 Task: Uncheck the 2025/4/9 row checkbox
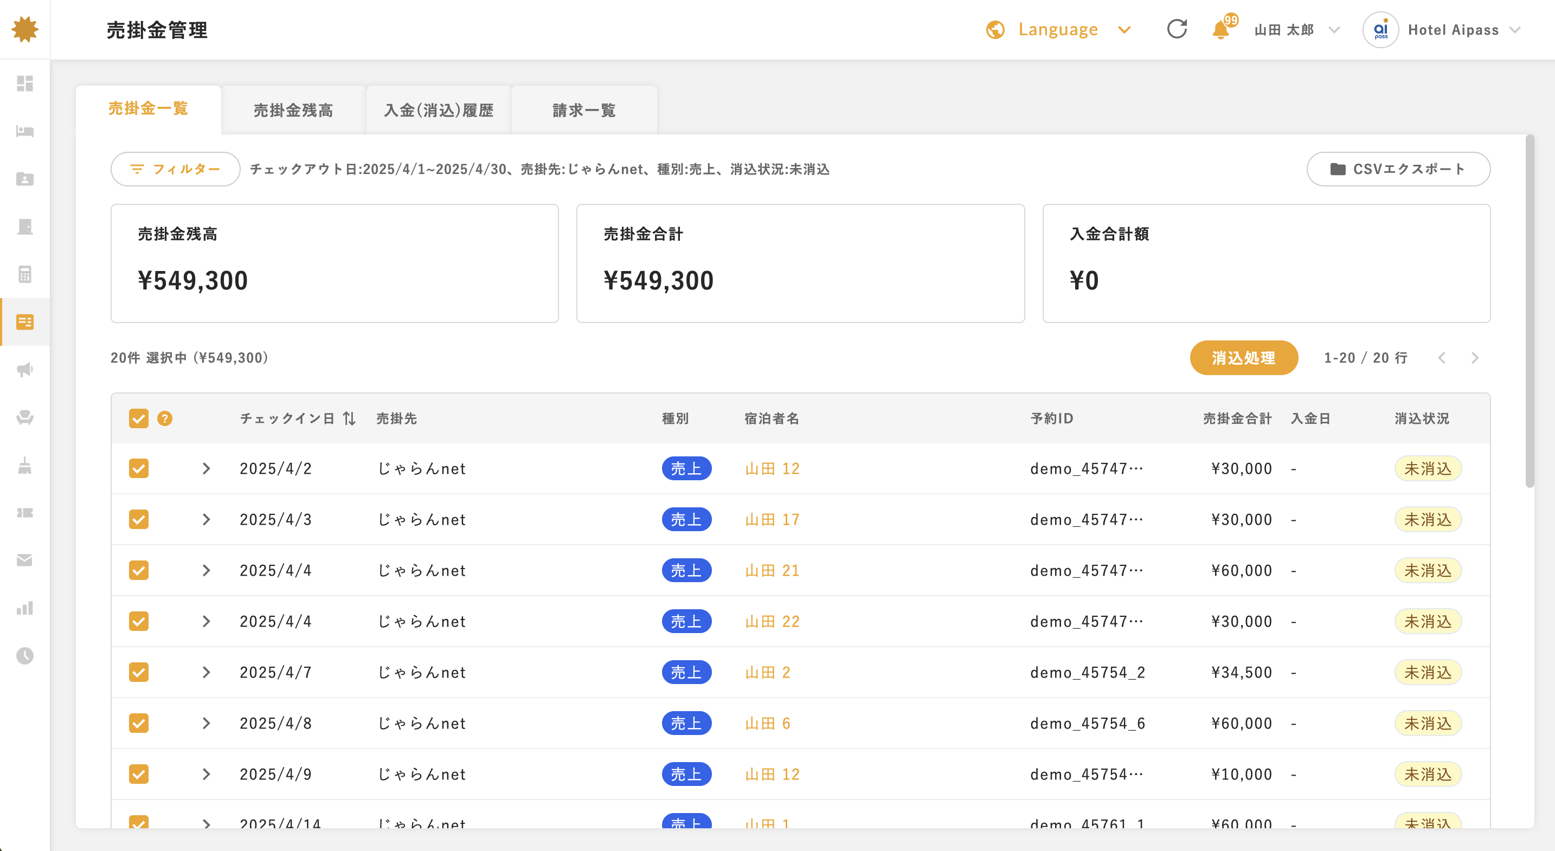[x=139, y=773]
